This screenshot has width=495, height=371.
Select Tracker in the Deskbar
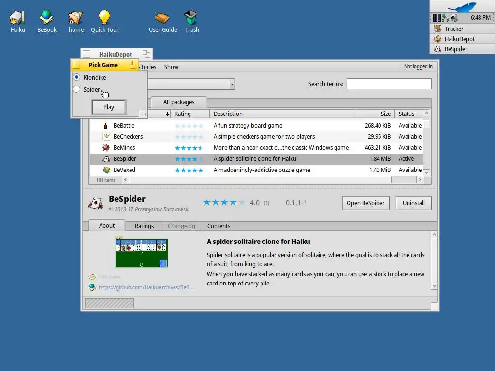click(462, 29)
